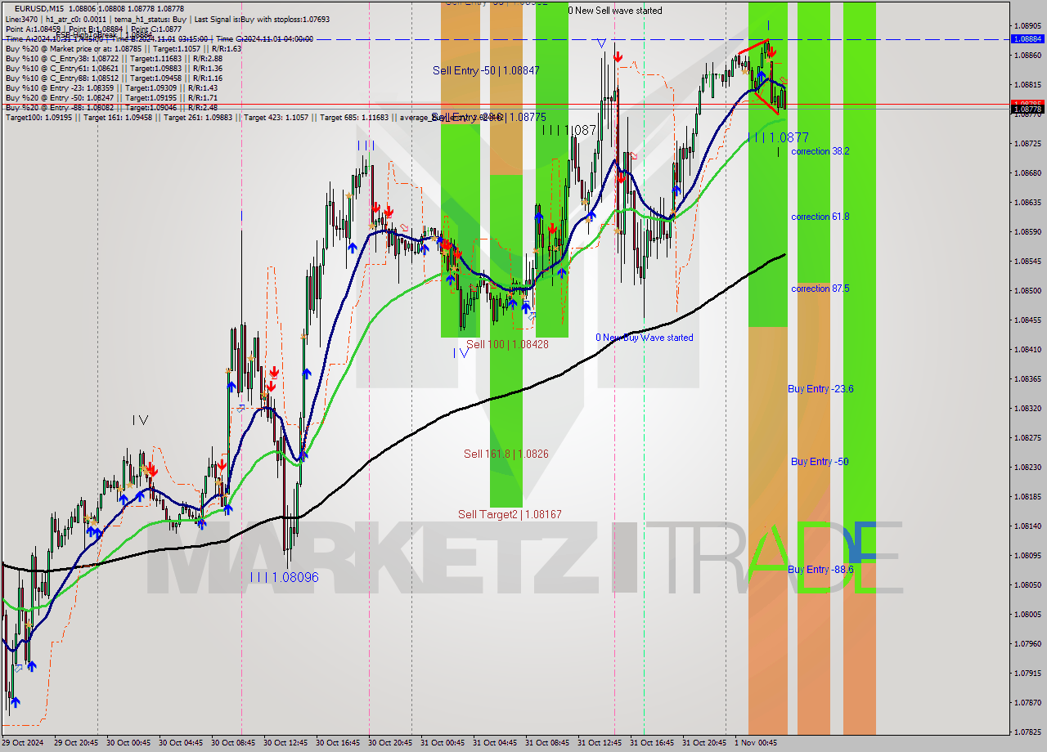
Task: Click the current price tag 1.08778
Action: [1027, 109]
